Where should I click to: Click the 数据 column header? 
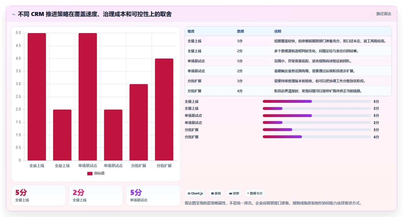click(x=241, y=31)
